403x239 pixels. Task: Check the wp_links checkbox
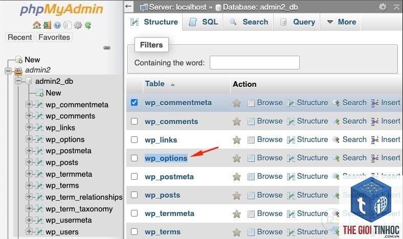tap(134, 139)
